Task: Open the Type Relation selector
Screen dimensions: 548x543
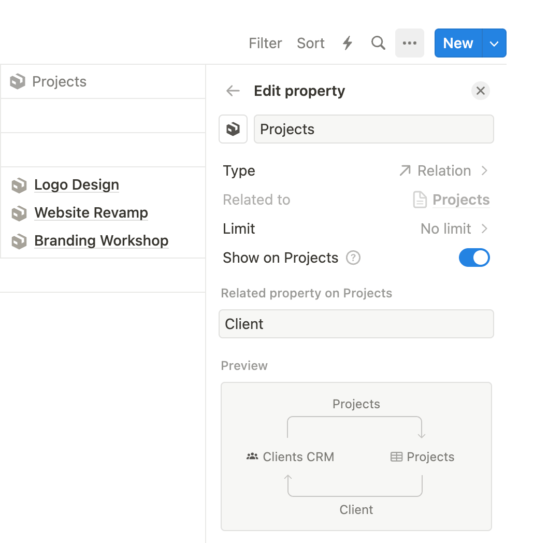Action: click(x=443, y=171)
